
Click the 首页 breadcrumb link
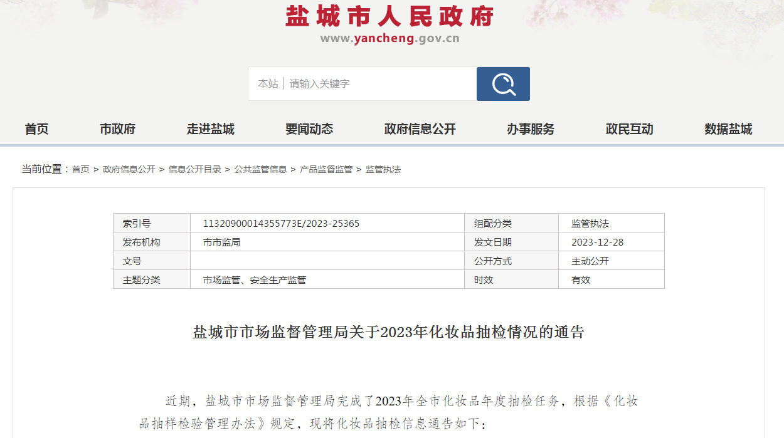(x=81, y=169)
